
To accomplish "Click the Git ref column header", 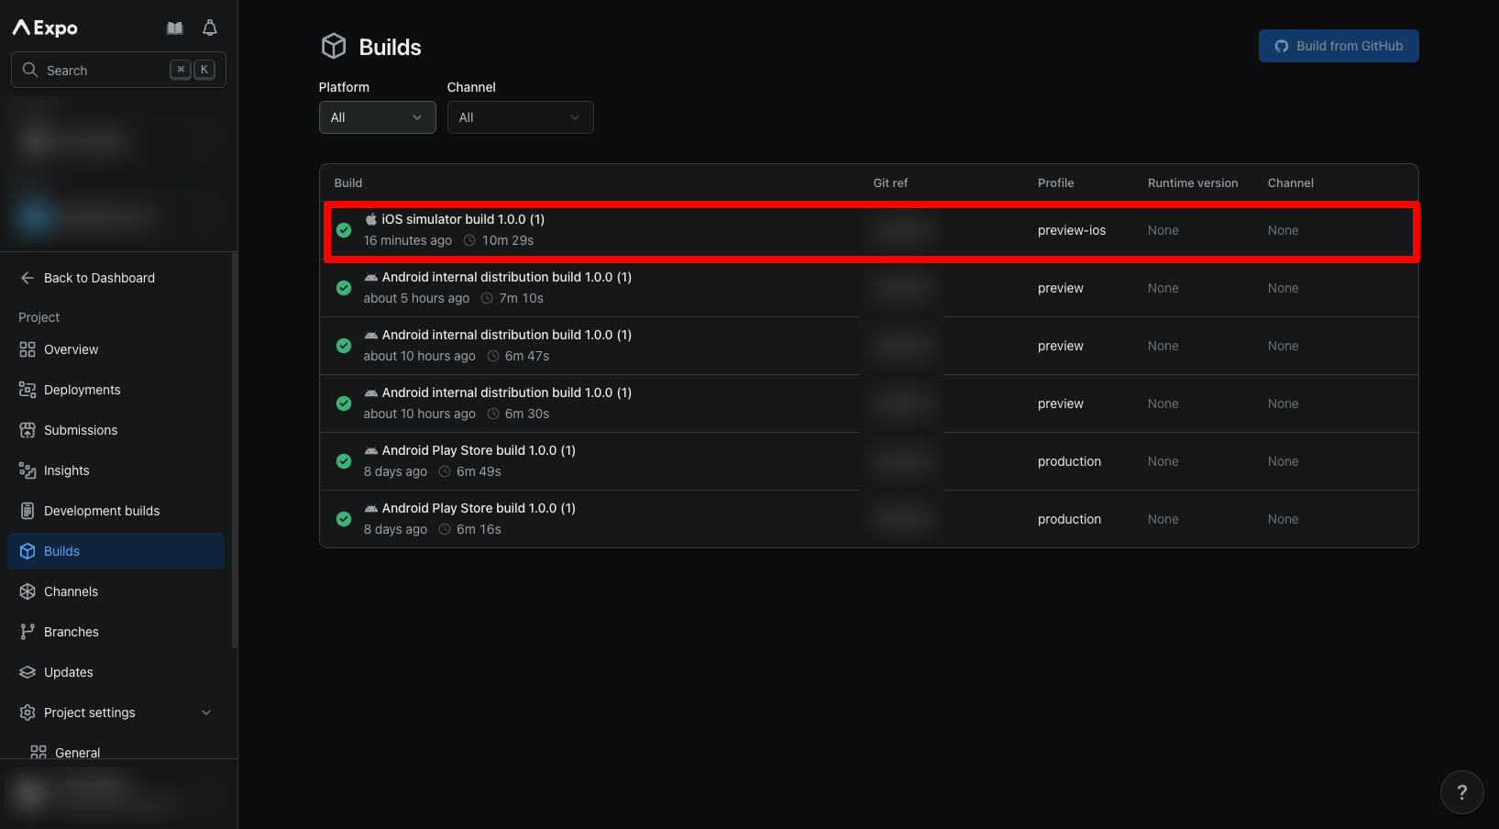I will (x=890, y=182).
